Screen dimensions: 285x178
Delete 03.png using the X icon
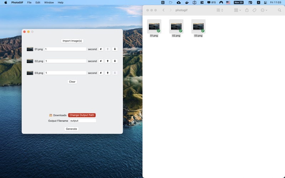(101, 73)
